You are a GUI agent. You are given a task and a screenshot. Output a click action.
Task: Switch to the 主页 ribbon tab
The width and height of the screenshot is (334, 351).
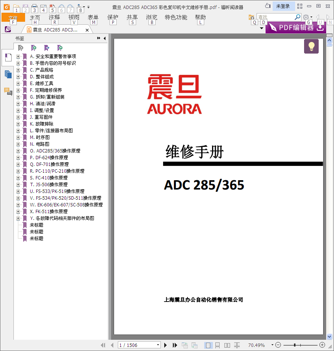tap(35, 17)
